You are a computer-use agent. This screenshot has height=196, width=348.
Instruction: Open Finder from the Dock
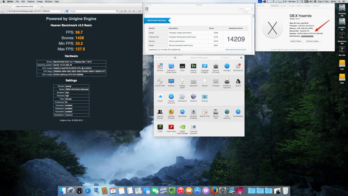[x=62, y=190]
